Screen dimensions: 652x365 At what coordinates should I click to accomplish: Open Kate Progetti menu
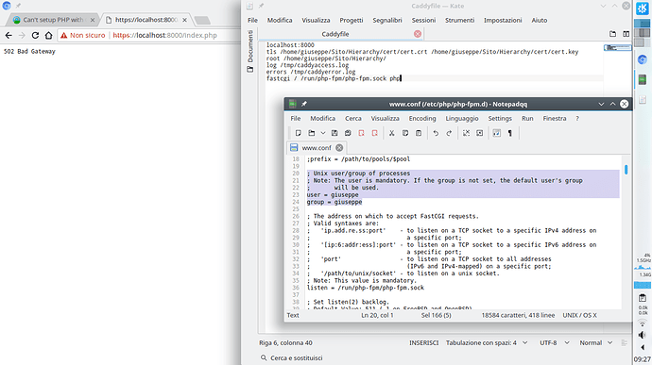(351, 20)
